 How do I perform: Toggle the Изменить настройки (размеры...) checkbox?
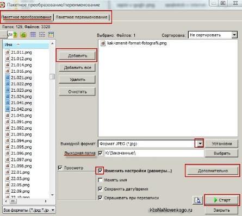(100, 170)
